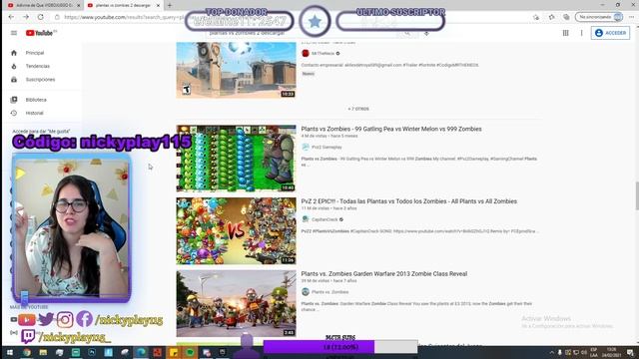Click the Nuevo badge on first result
The image size is (639, 359).
pos(309,74)
